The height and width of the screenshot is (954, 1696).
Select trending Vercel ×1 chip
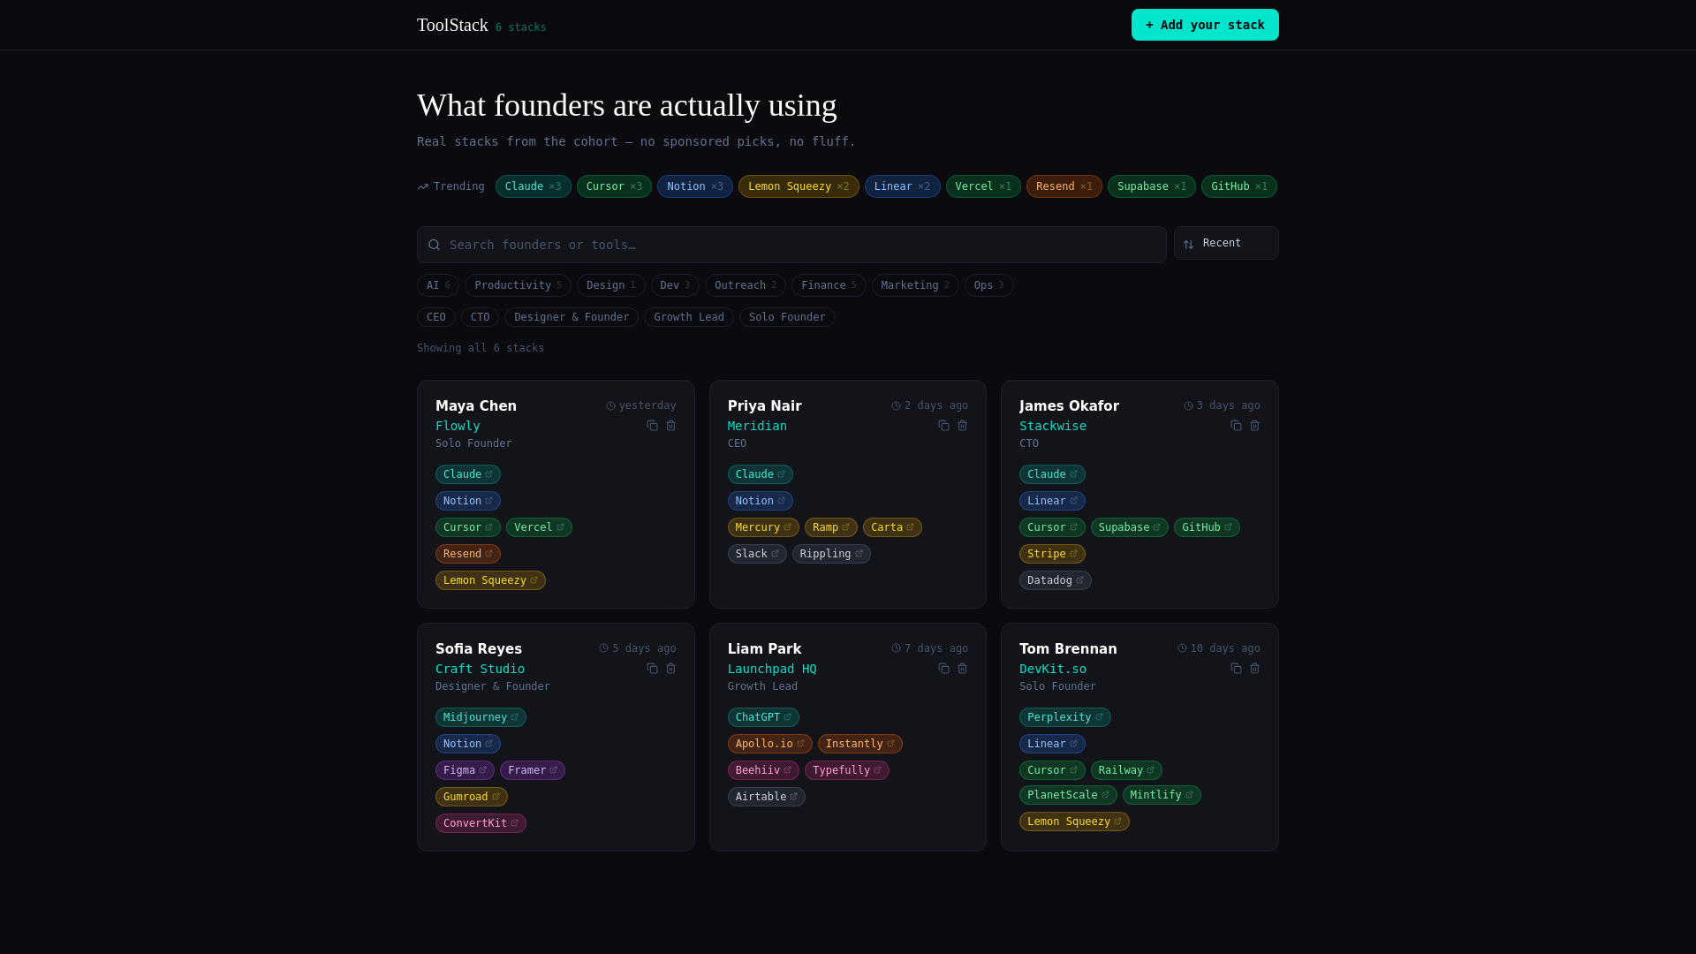tap(983, 186)
